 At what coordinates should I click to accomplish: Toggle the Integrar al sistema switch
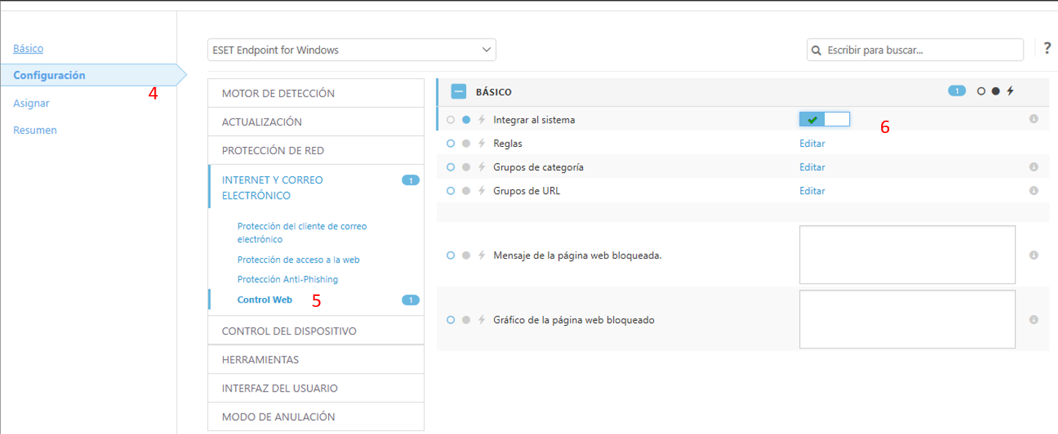824,119
